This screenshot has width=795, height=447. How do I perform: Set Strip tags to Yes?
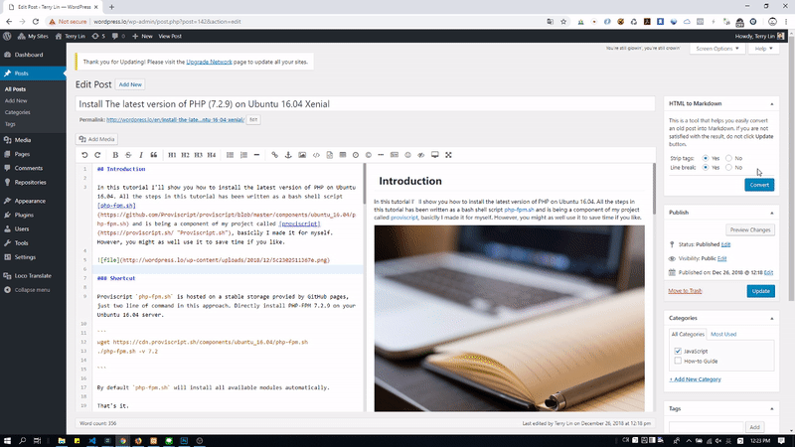coord(706,158)
